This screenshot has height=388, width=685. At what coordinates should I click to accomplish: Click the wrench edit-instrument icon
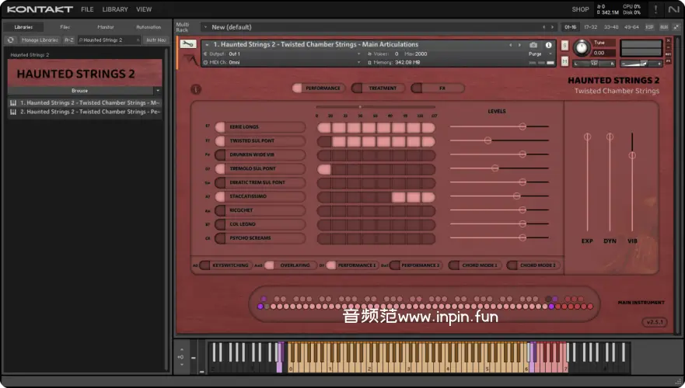[187, 44]
